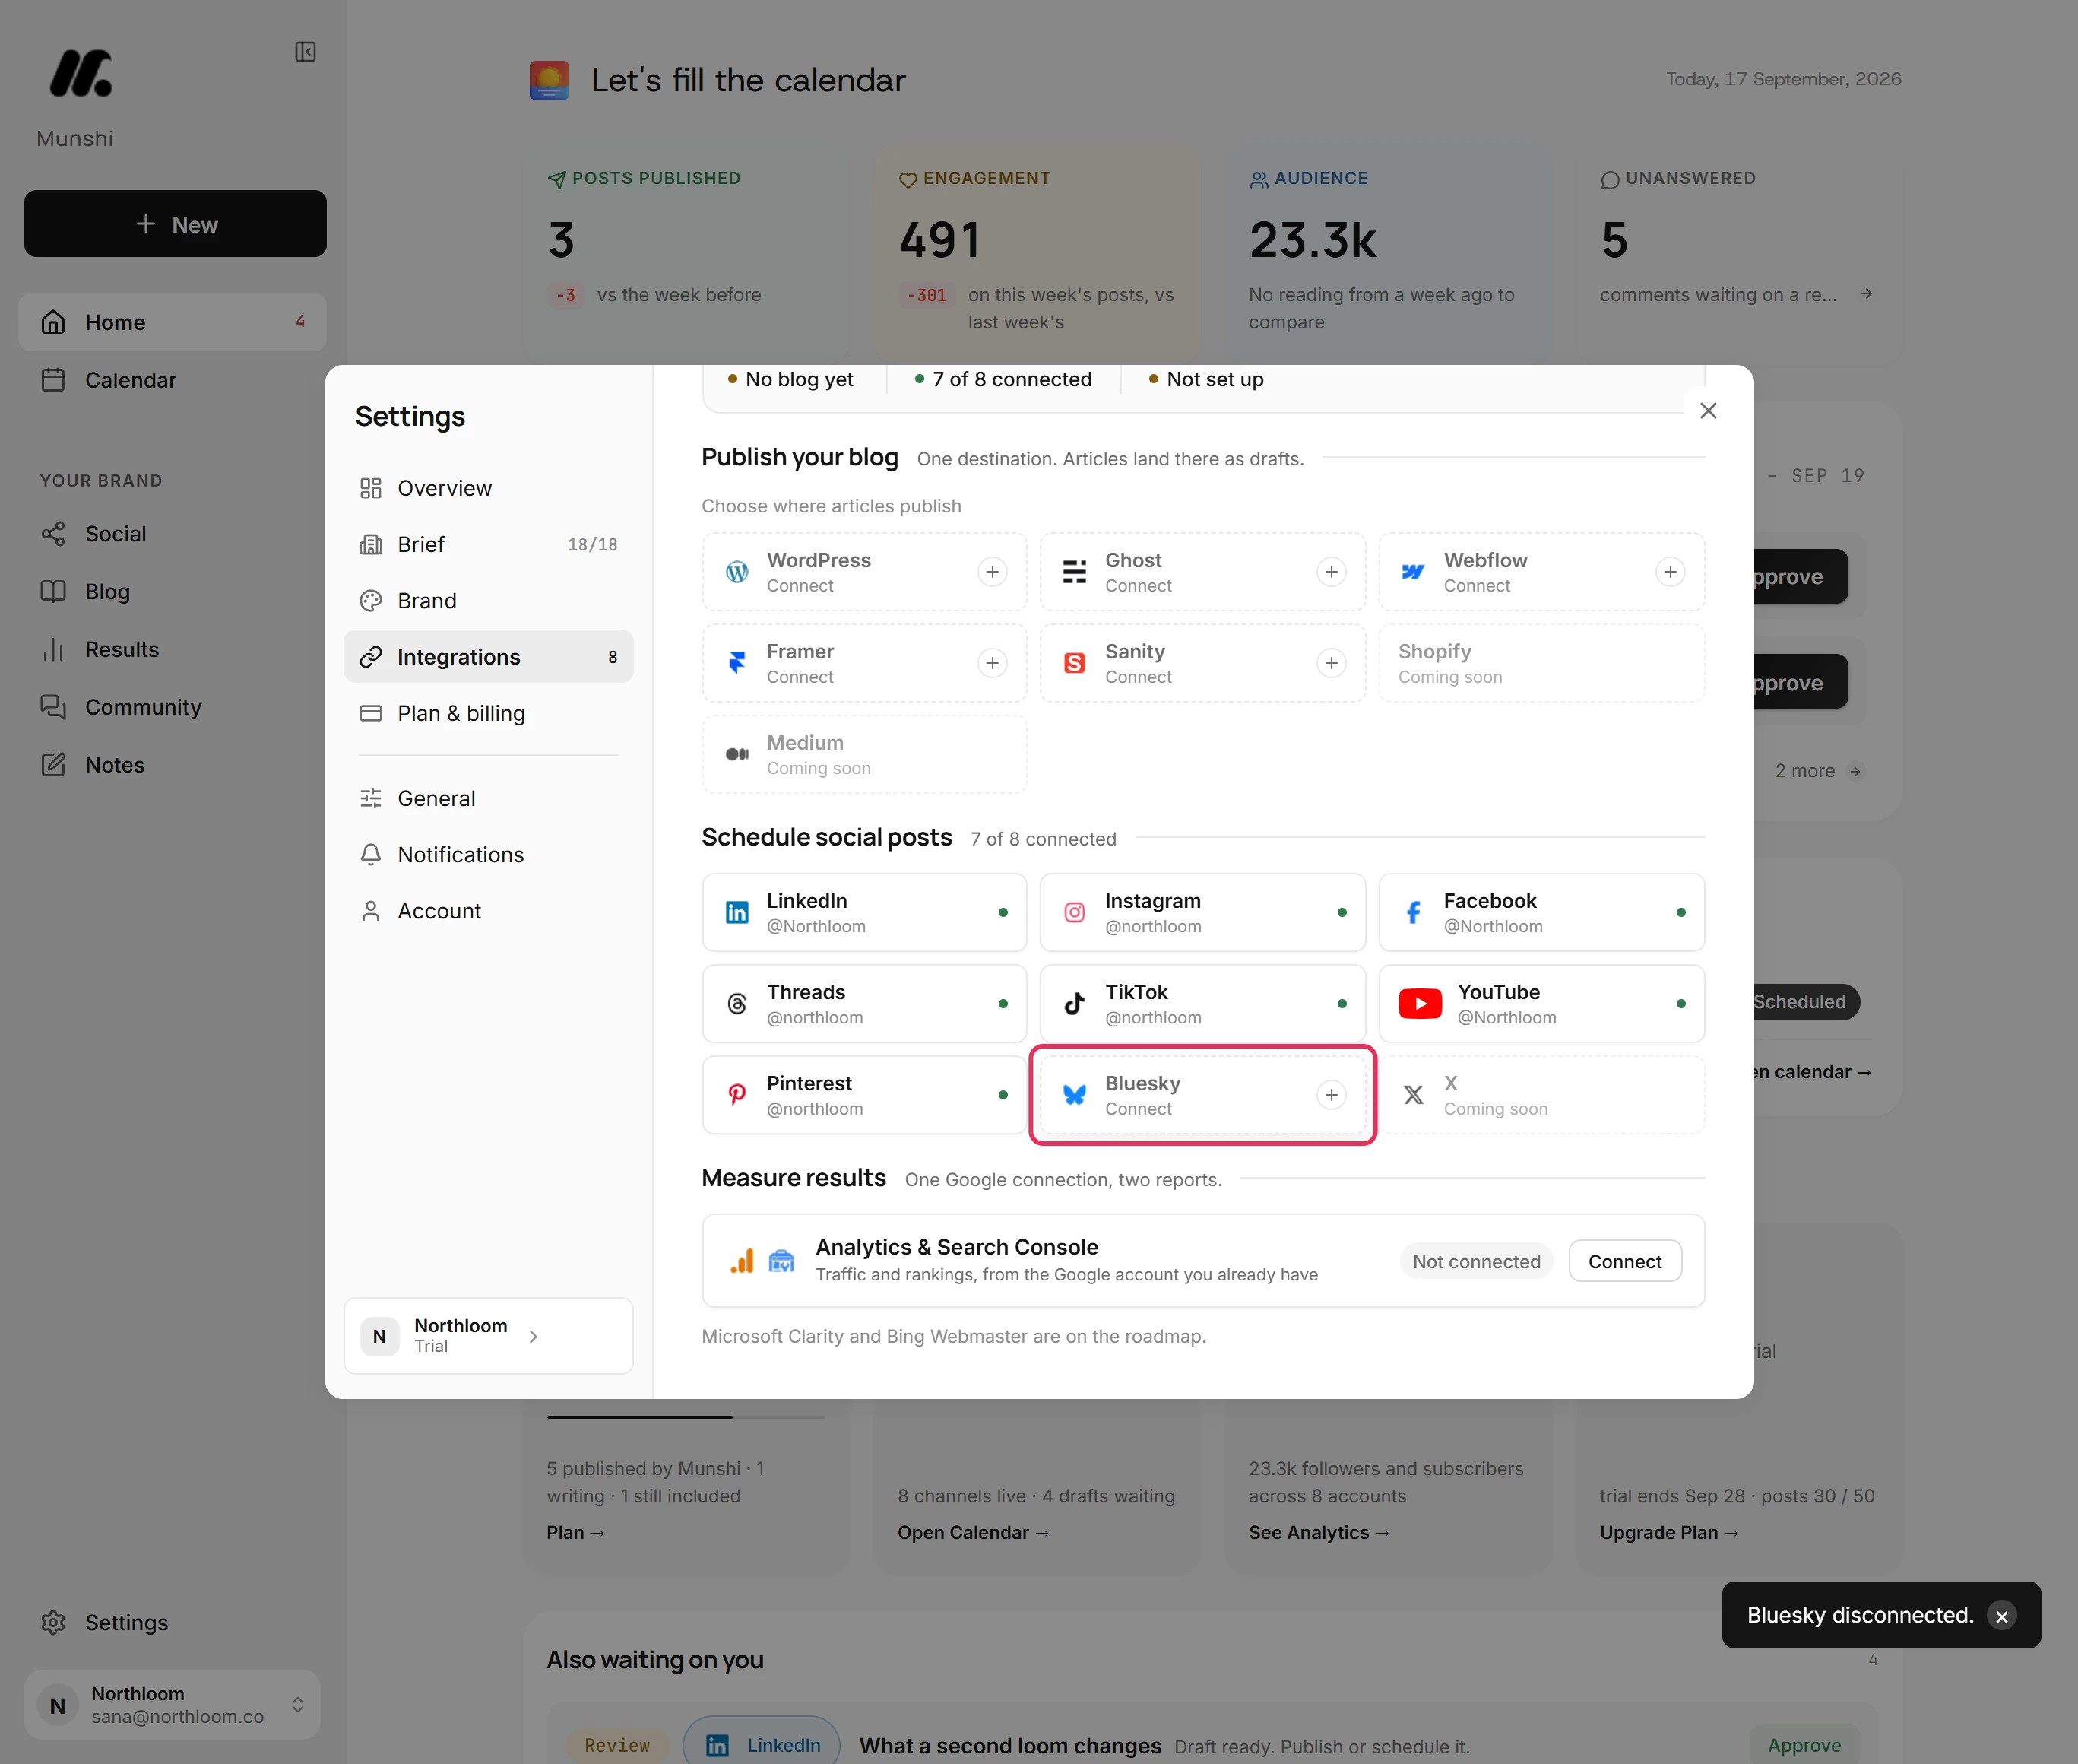Open the Northloom Trial workspace chevron
2078x1764 pixels.
(534, 1337)
